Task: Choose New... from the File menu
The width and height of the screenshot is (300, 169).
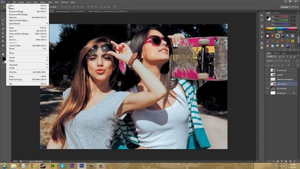Action: coord(28,6)
